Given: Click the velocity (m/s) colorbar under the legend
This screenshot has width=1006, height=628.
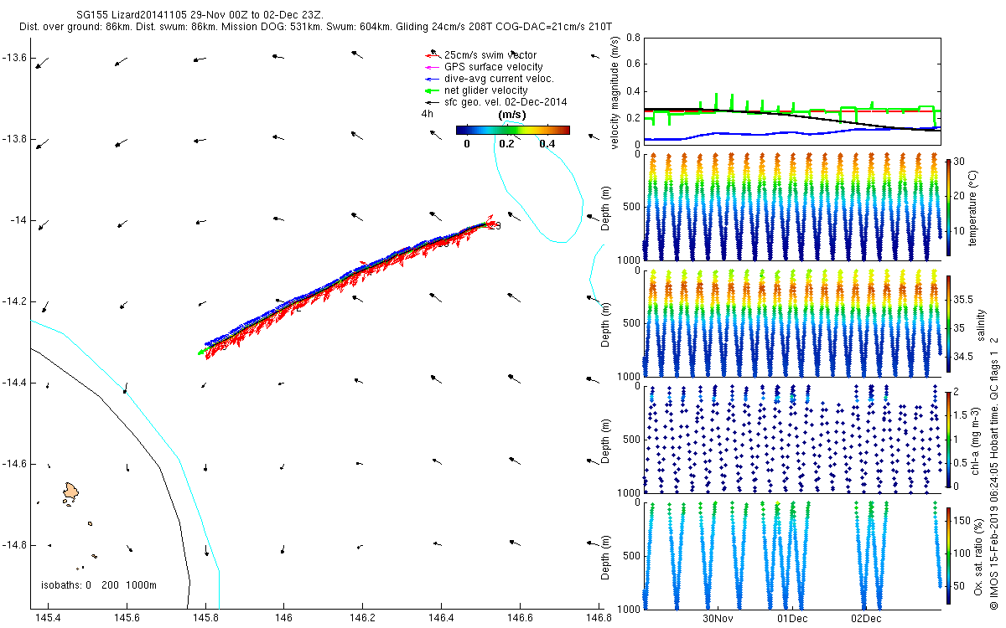Looking at the screenshot, I should [x=513, y=130].
